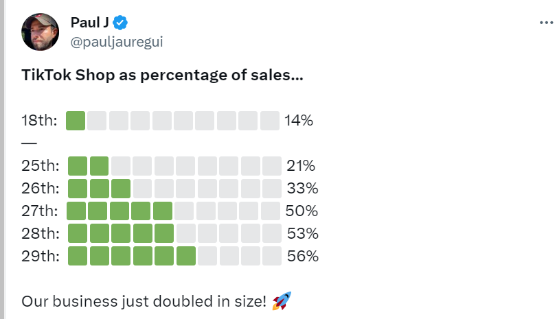
Task: Click the 21% value on the 25th row
Action: point(301,166)
